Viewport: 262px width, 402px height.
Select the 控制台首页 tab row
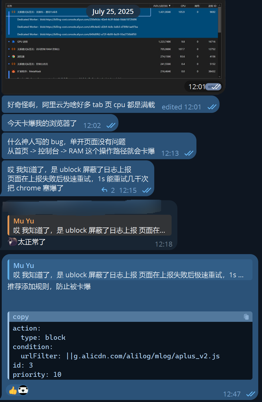pos(113,64)
